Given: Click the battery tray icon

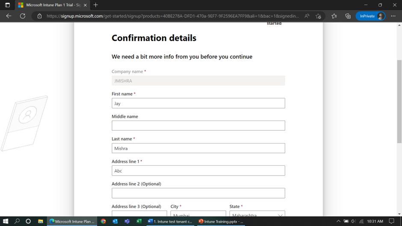Looking at the screenshot, I should click(x=346, y=221).
